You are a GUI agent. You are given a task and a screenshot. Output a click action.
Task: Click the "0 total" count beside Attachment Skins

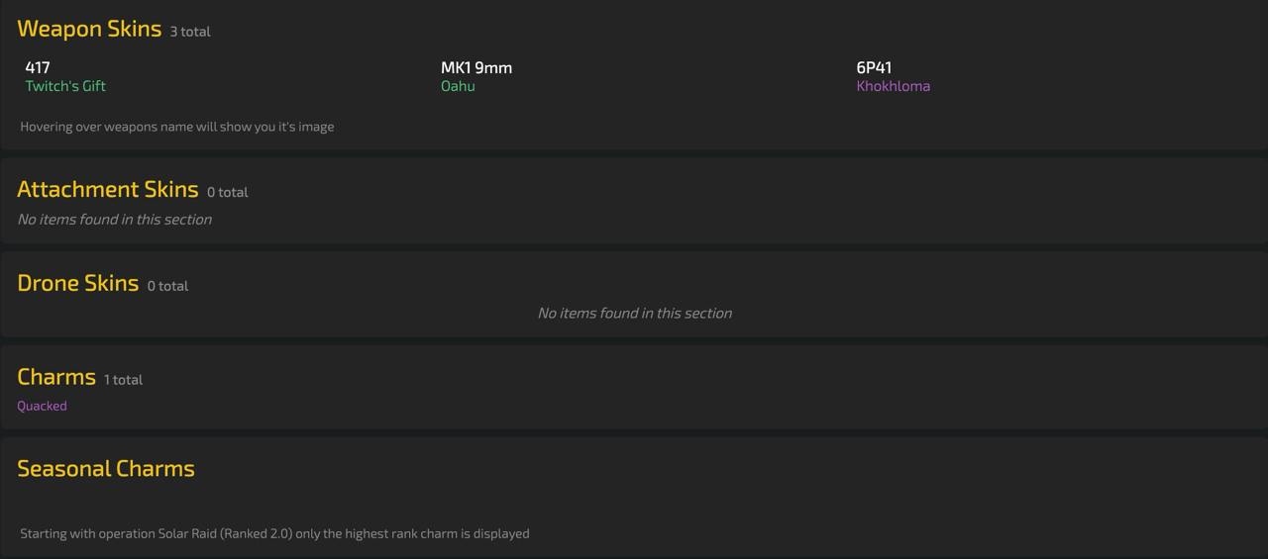click(x=228, y=192)
